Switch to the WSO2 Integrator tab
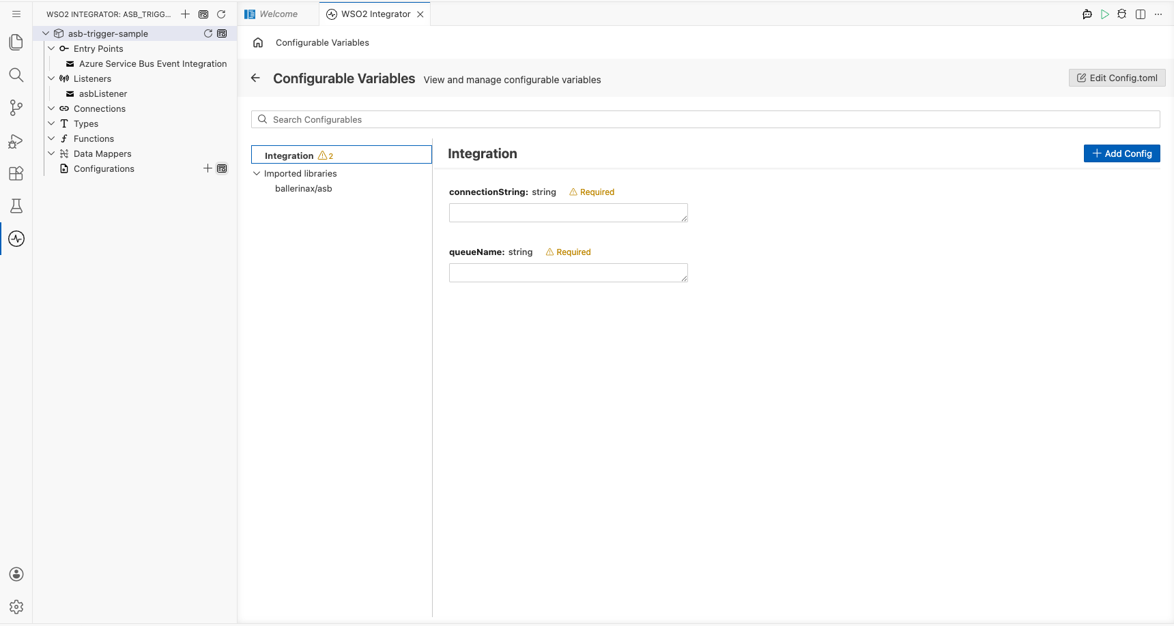1174x626 pixels. (375, 14)
